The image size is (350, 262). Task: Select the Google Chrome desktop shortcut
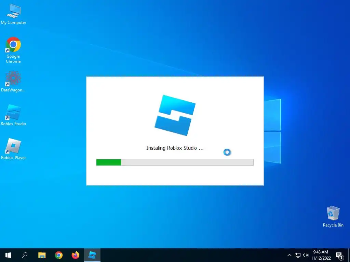(13, 50)
